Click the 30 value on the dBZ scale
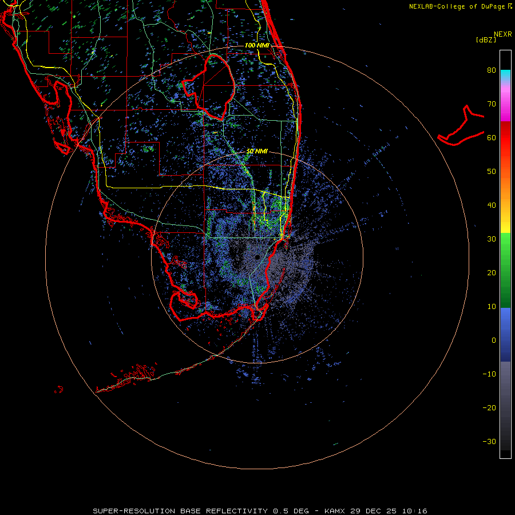 [492, 239]
